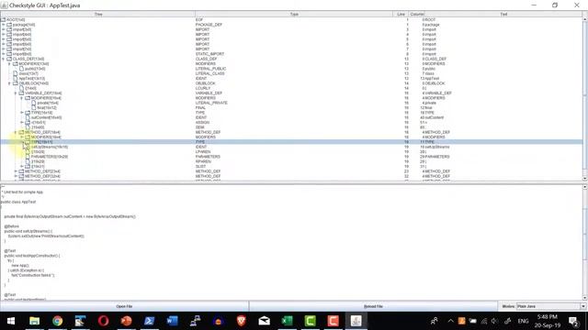Open Excel from the taskbar
The height and width of the screenshot is (330, 588).
tap(287, 321)
